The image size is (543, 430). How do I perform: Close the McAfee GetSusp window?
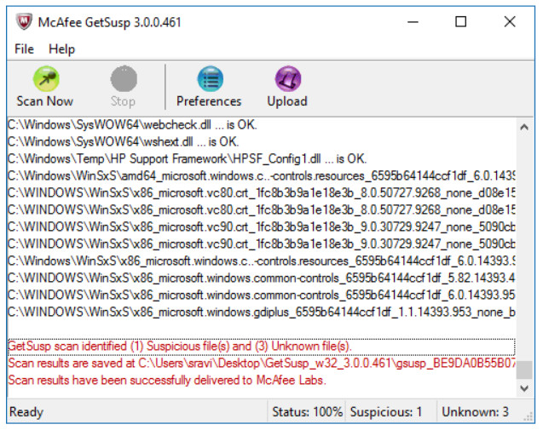point(510,22)
